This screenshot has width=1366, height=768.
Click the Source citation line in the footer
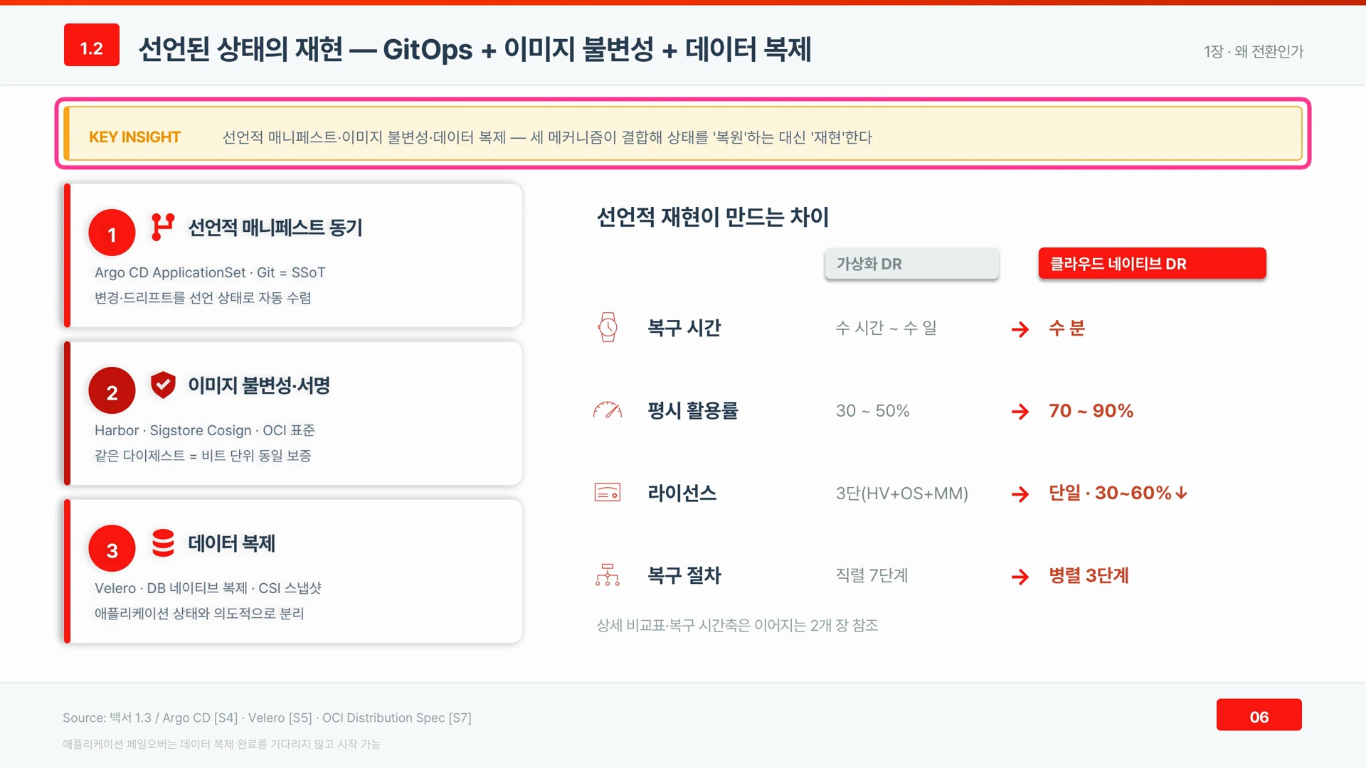(x=267, y=718)
